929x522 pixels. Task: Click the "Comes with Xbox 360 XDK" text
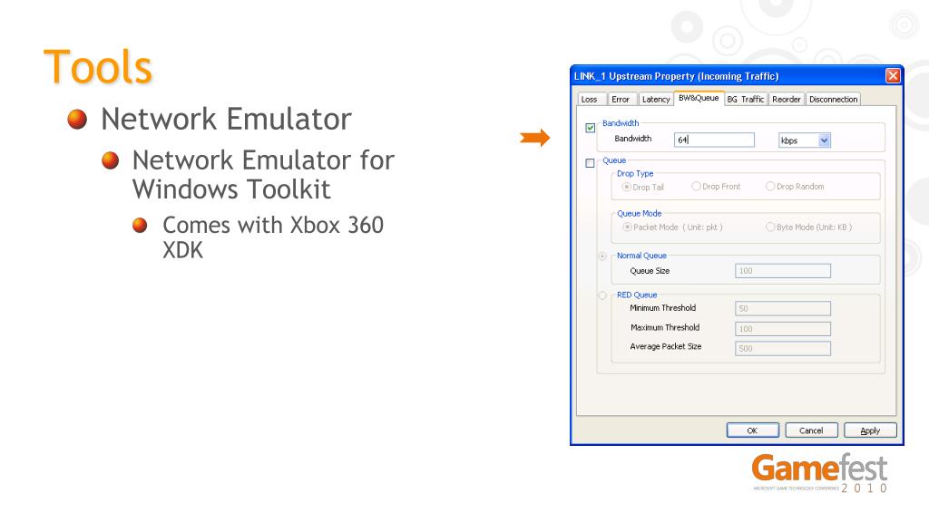pos(273,237)
